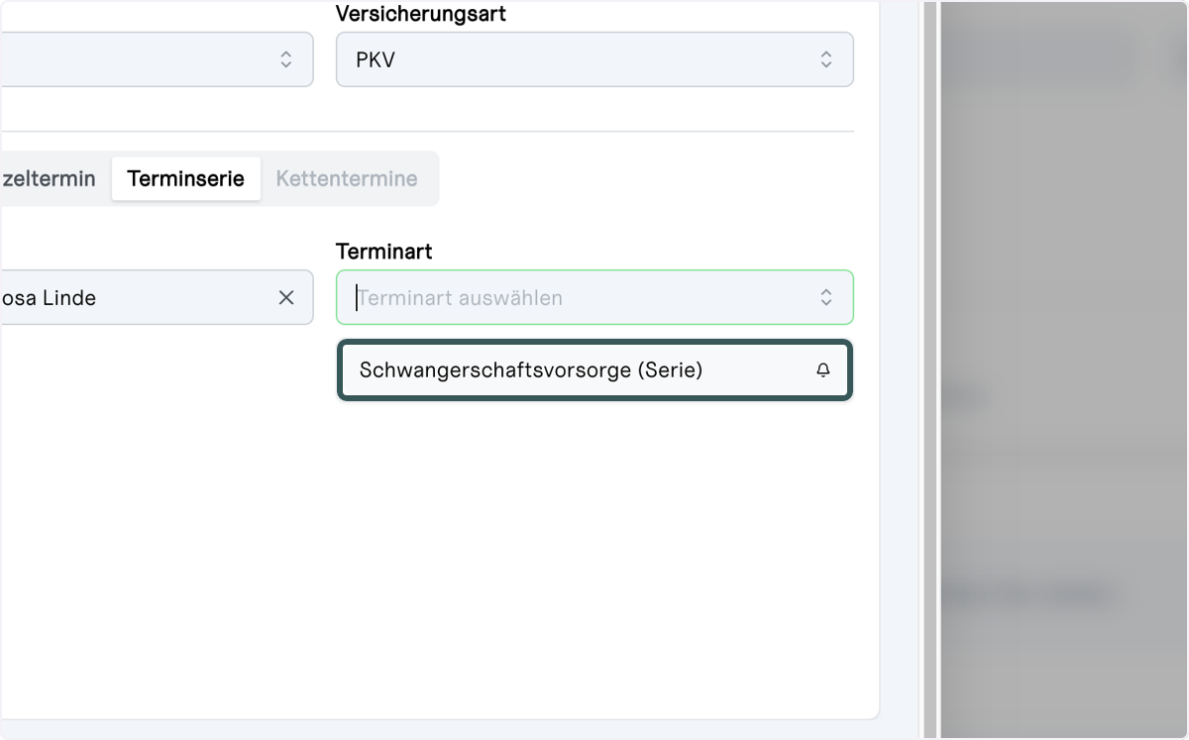
Task: Choose the greyed-out Kettentermine tab
Action: tap(347, 179)
